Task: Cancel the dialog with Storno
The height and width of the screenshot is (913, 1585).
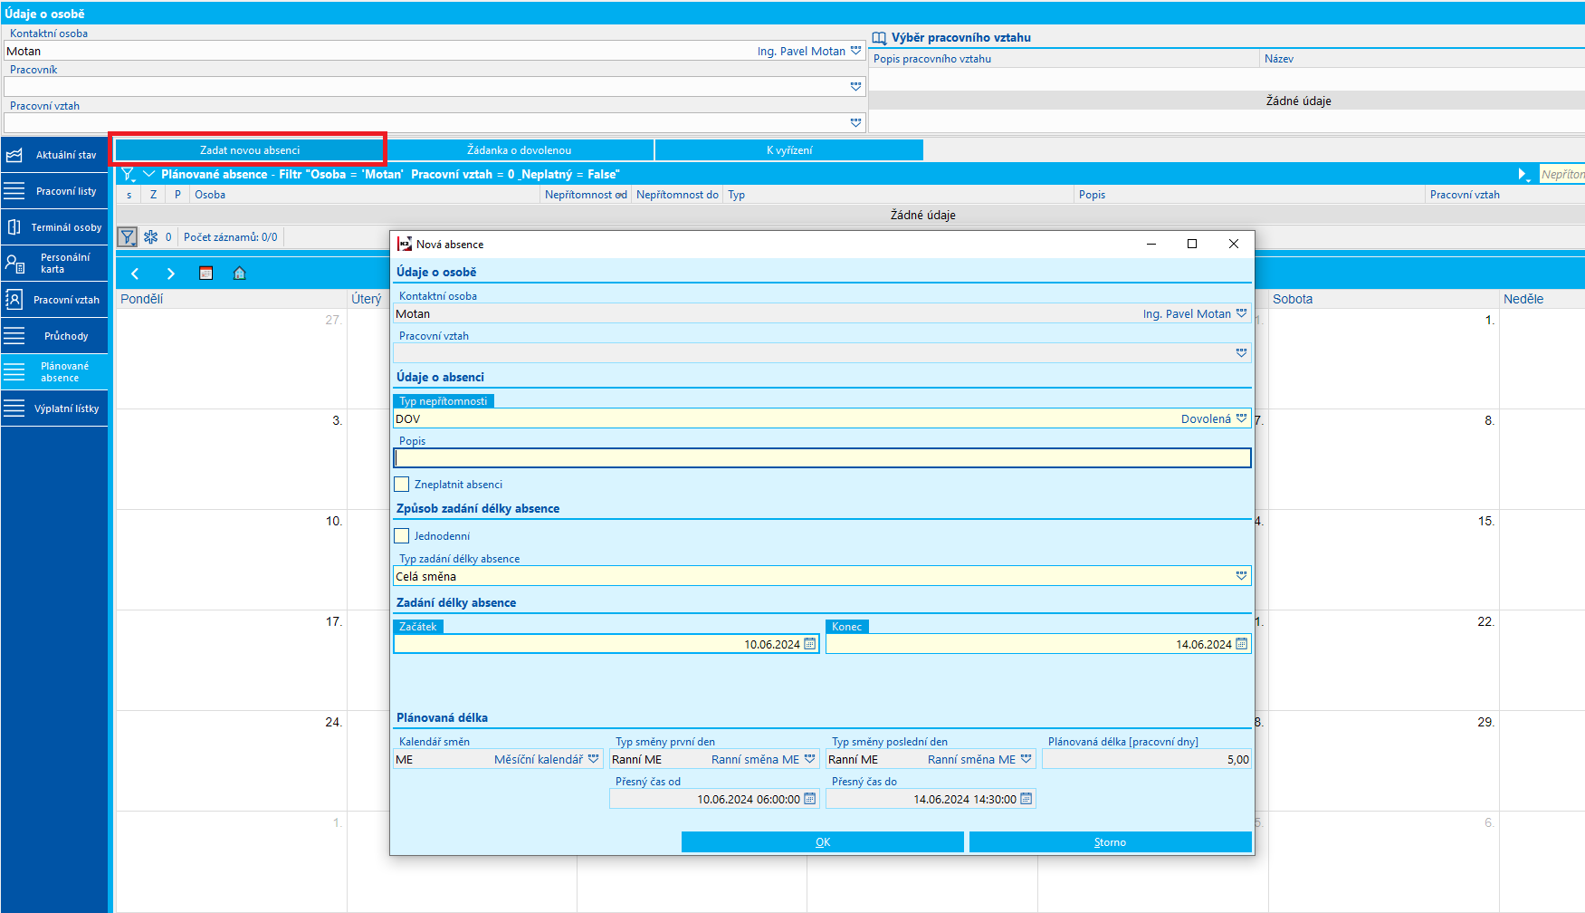Action: tap(1110, 842)
